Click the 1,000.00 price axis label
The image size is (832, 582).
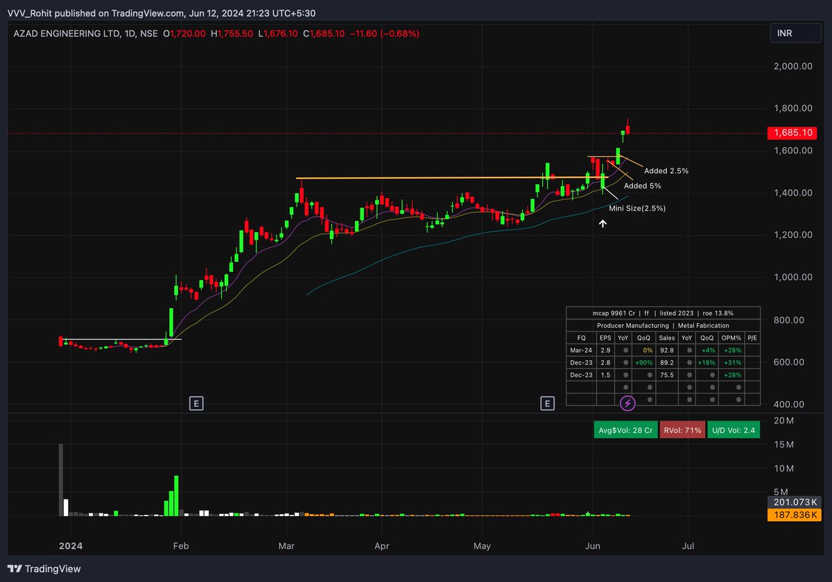[792, 277]
